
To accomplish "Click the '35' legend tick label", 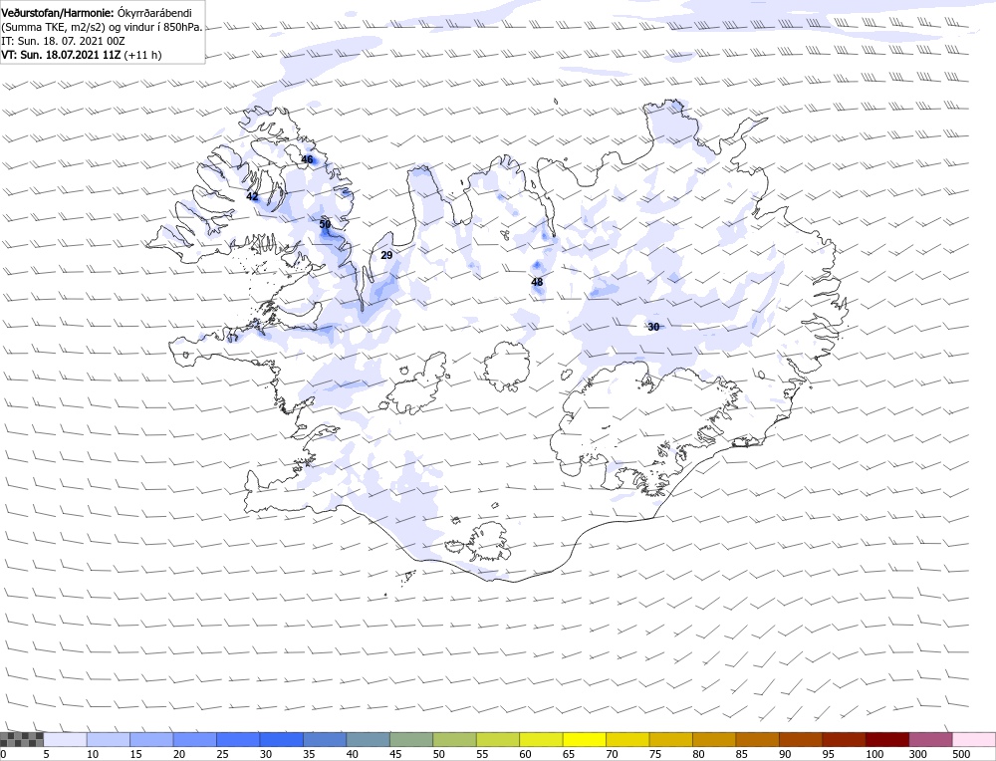I will (x=310, y=754).
